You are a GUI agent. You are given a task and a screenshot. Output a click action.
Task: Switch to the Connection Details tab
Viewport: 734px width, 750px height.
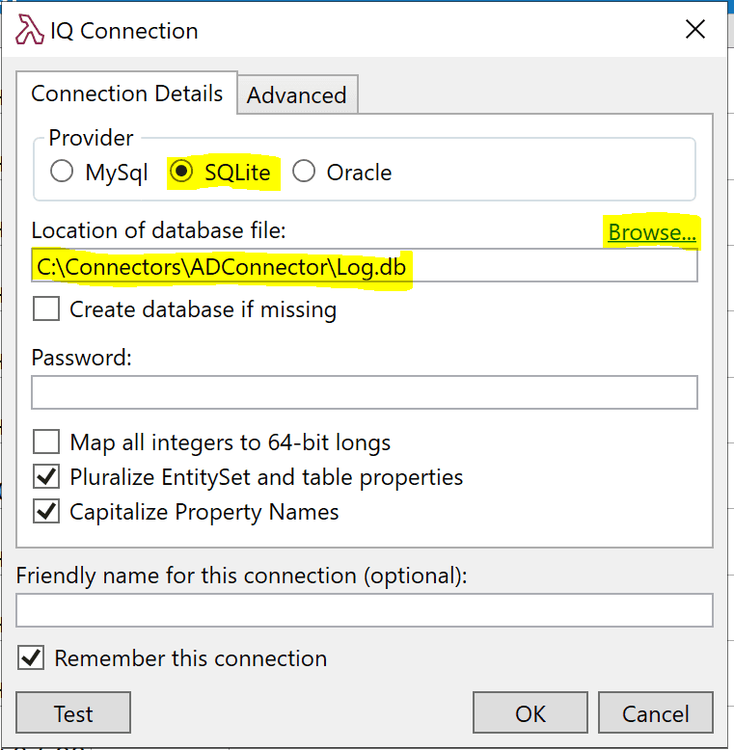coord(126,94)
